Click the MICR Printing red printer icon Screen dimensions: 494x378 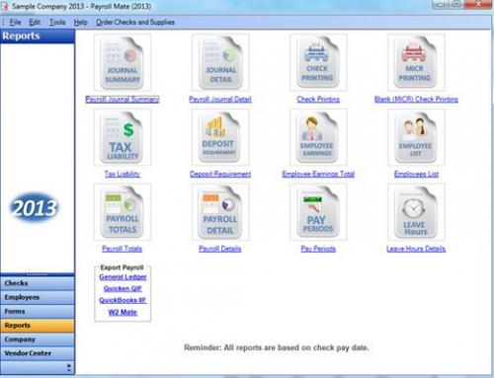pyautogui.click(x=416, y=63)
